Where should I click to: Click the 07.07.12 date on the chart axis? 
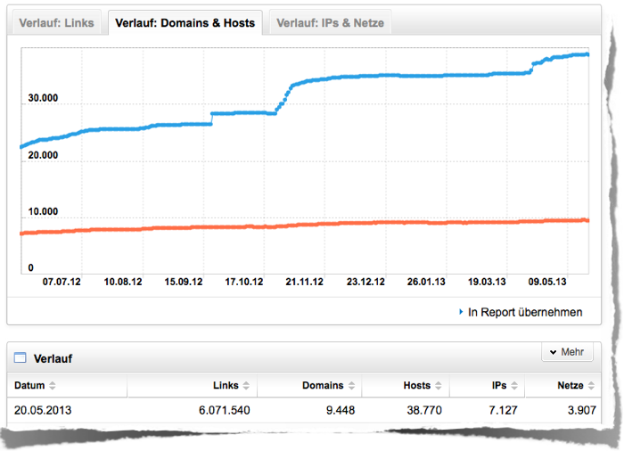click(62, 281)
